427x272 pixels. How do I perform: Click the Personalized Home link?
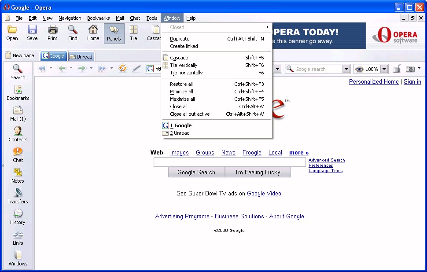click(x=374, y=82)
